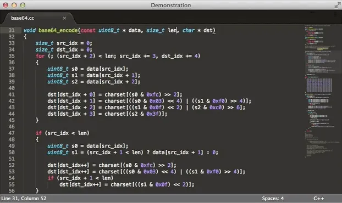Click the 'len' parameter on line 31

click(x=172, y=30)
